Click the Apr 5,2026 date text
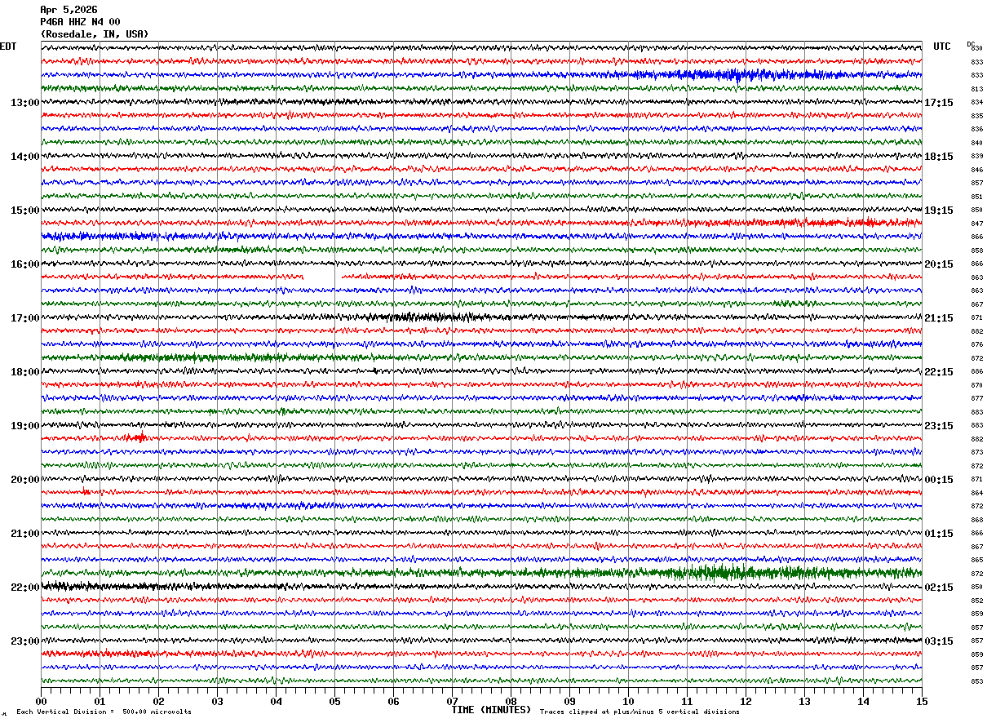987x723 pixels. pos(69,10)
